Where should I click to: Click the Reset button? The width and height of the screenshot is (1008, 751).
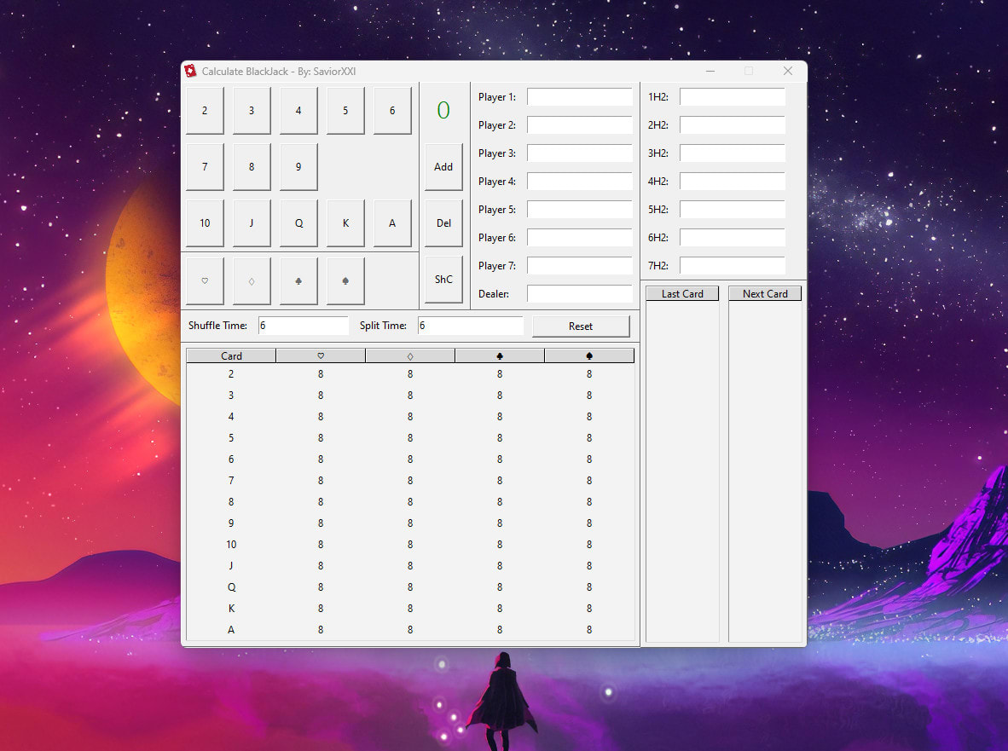581,326
